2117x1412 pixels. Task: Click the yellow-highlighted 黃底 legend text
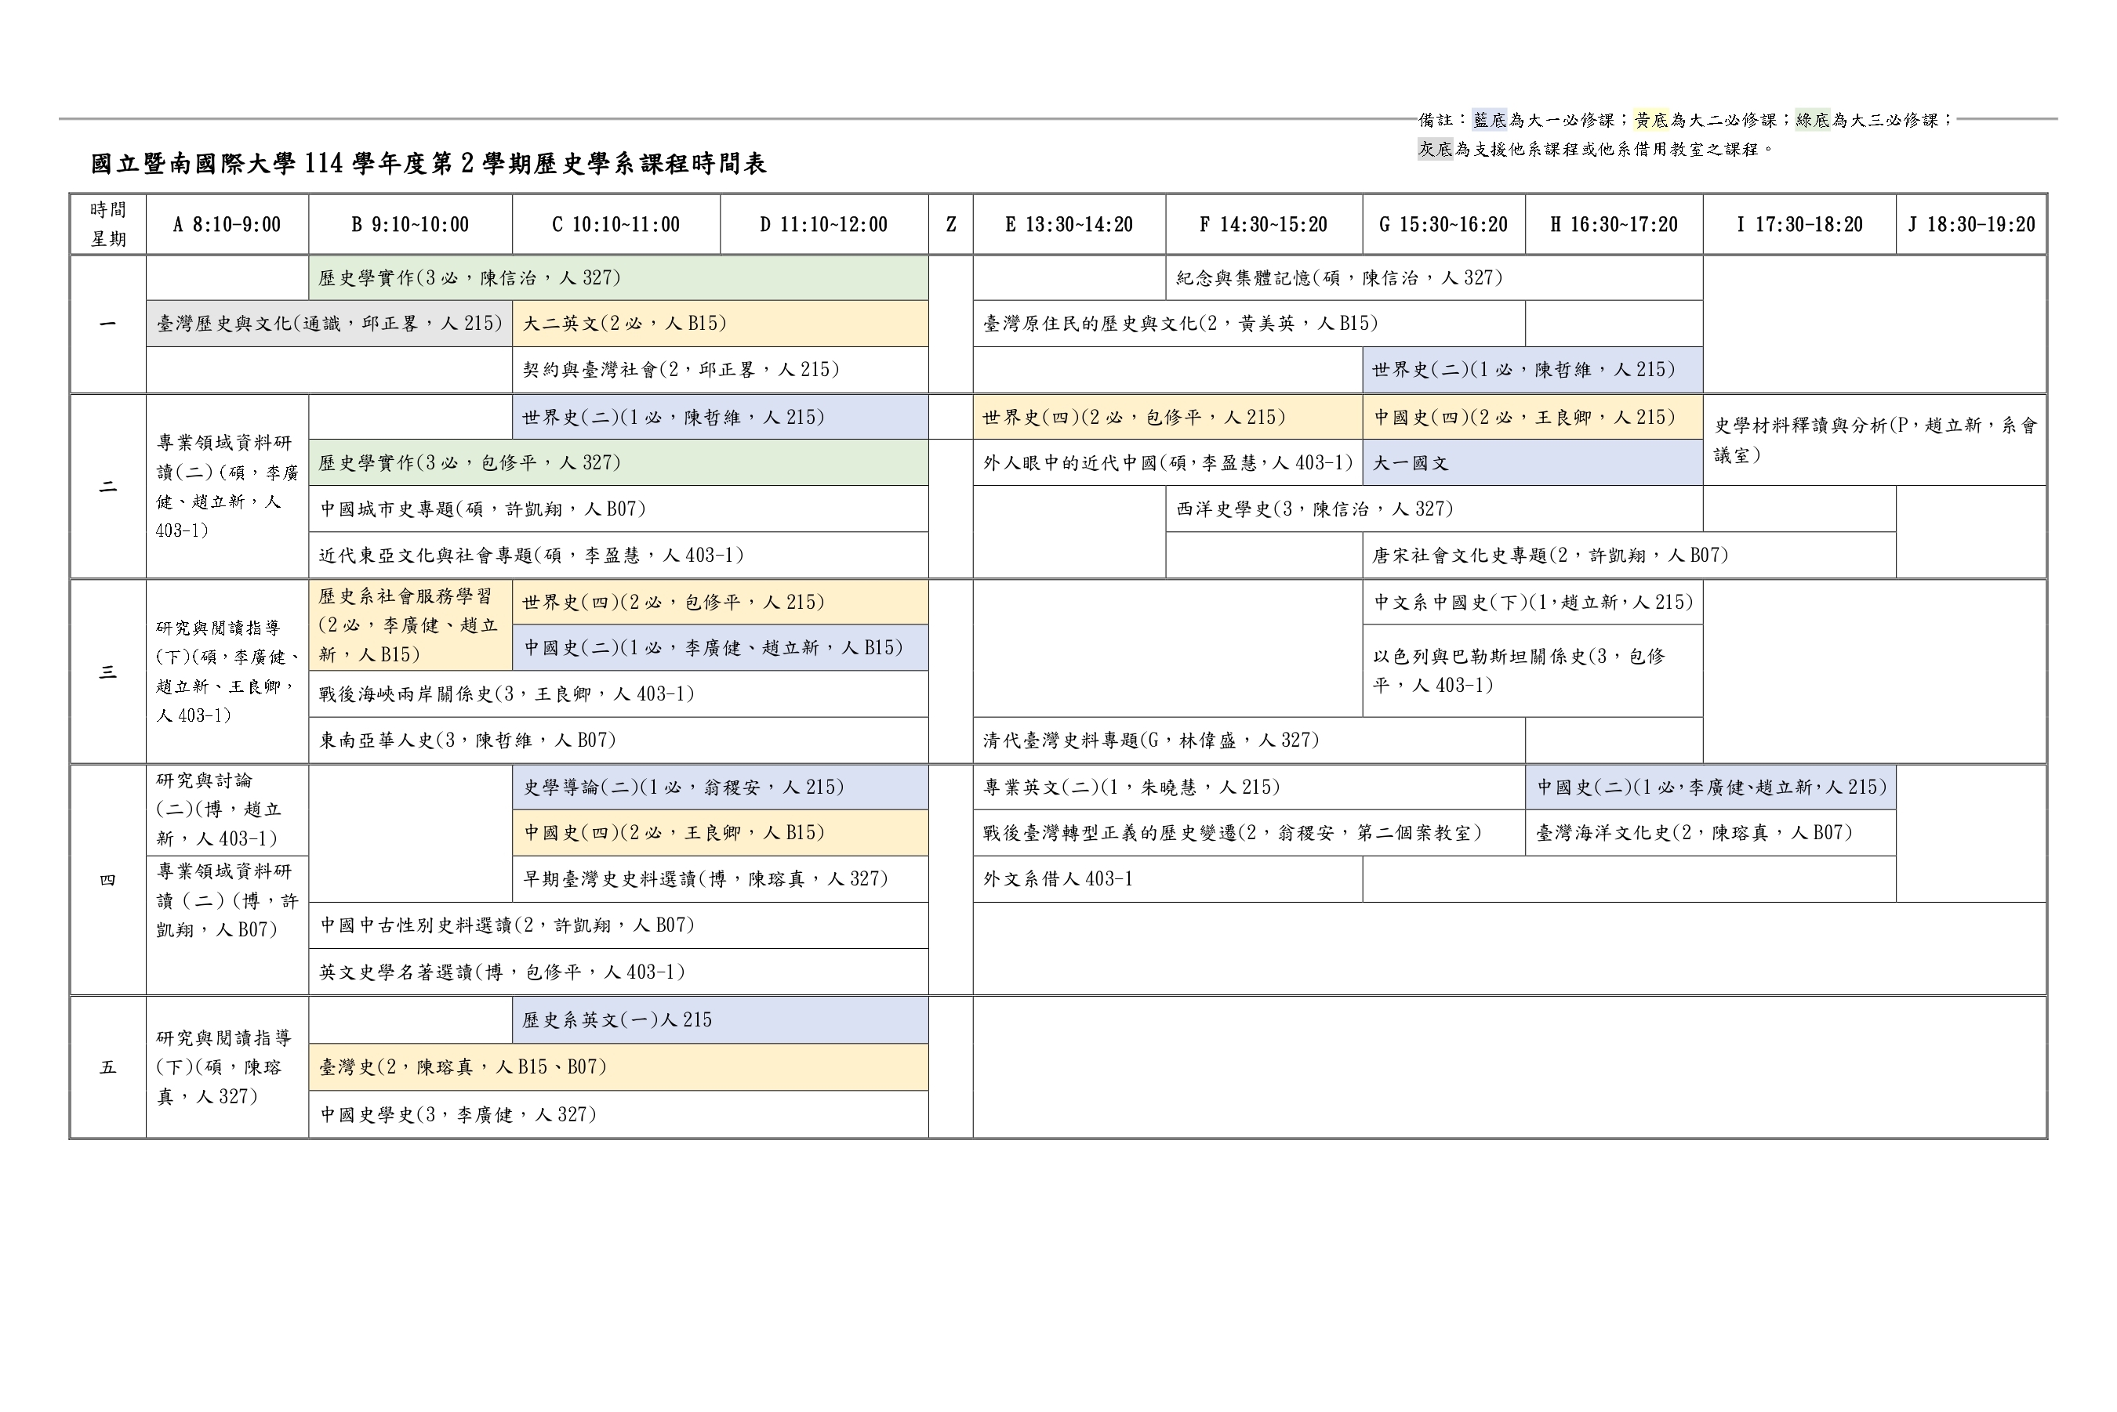coord(1651,120)
